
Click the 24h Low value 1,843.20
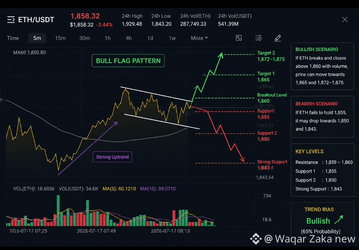point(161,24)
